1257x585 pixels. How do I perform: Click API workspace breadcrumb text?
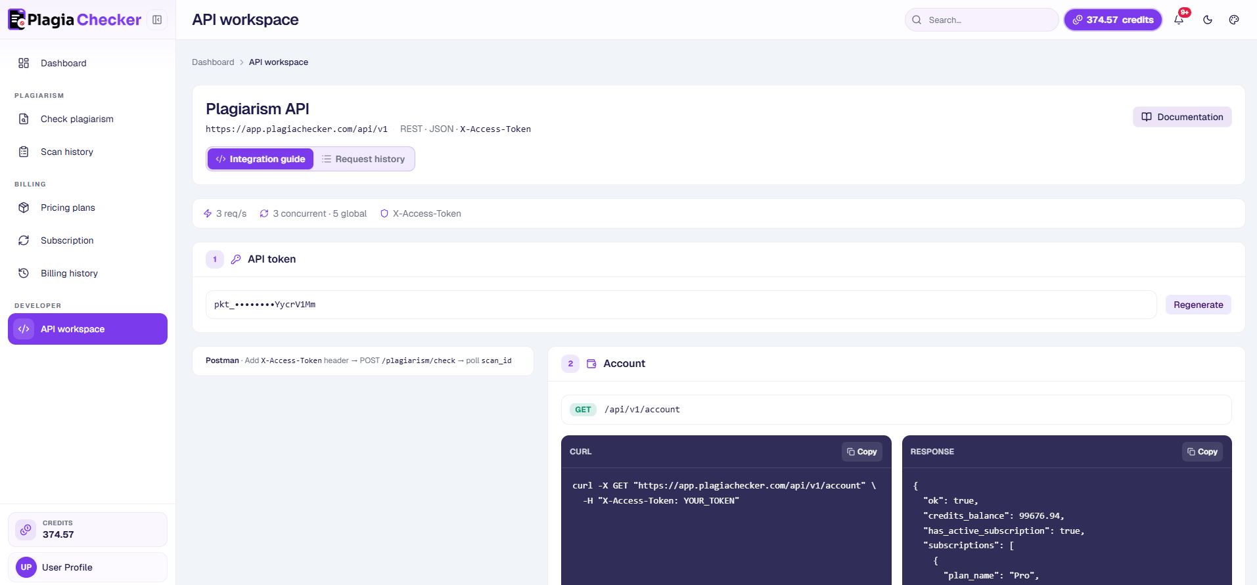click(279, 62)
